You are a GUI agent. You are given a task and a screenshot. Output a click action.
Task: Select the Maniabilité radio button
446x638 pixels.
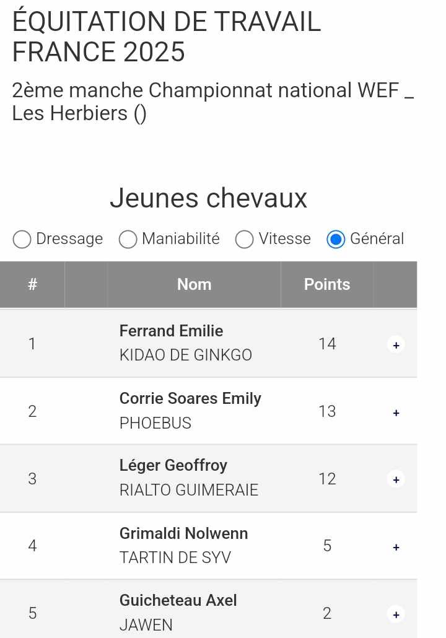(x=128, y=239)
